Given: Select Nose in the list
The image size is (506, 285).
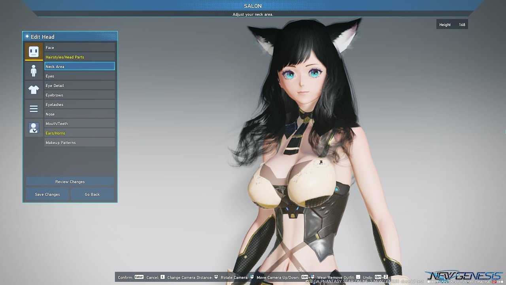Looking at the screenshot, I should [79, 114].
